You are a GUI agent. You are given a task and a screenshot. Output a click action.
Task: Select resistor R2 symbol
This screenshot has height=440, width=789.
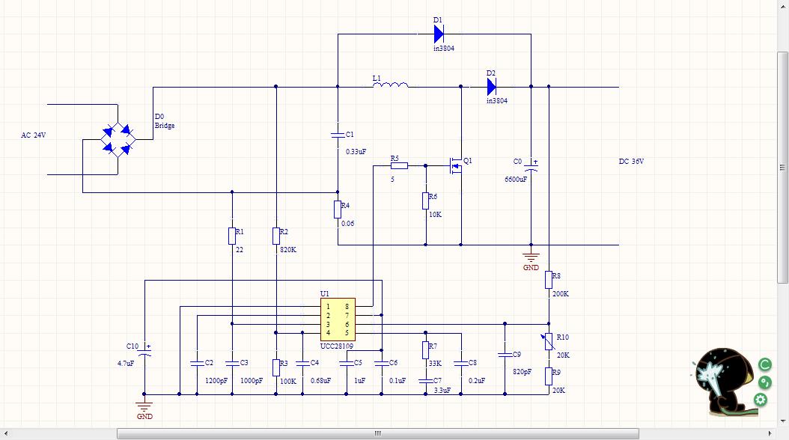coord(276,236)
